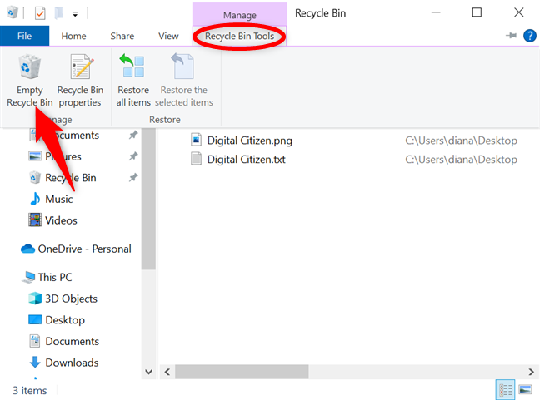The image size is (540, 400).
Task: Switch to Details view in status bar
Action: click(505, 390)
